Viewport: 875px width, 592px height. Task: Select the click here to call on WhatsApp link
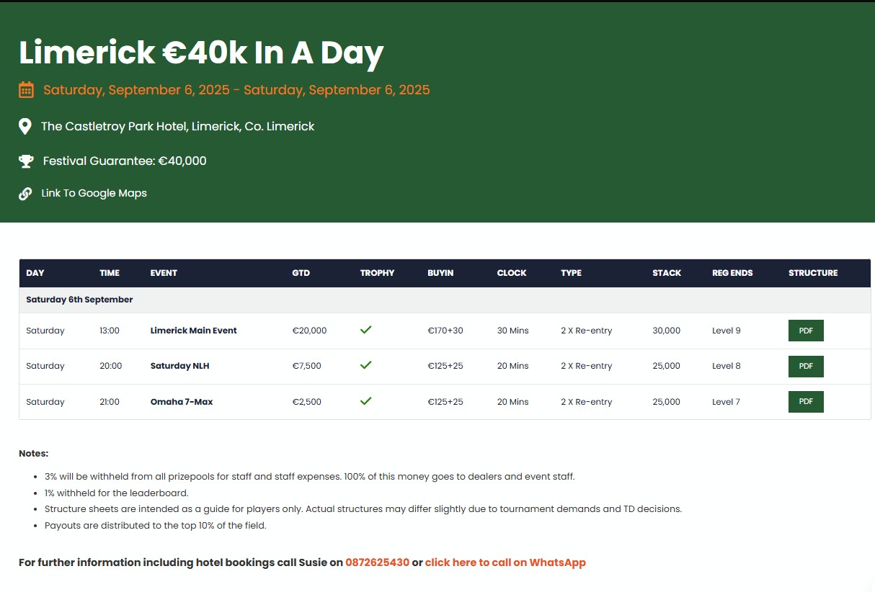tap(505, 562)
